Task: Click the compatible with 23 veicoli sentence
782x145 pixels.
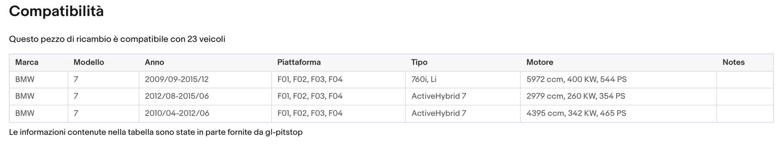Action: tap(117, 39)
